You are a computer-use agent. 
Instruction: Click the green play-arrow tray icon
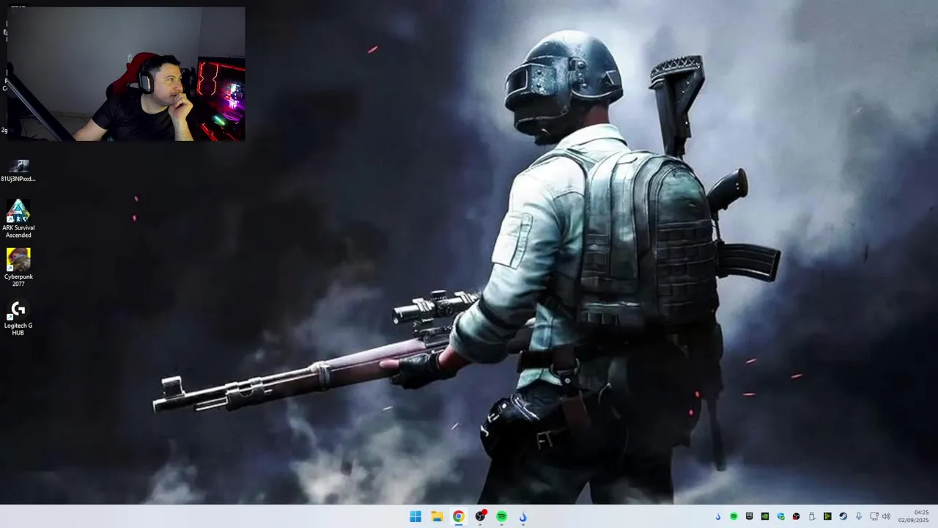(827, 516)
